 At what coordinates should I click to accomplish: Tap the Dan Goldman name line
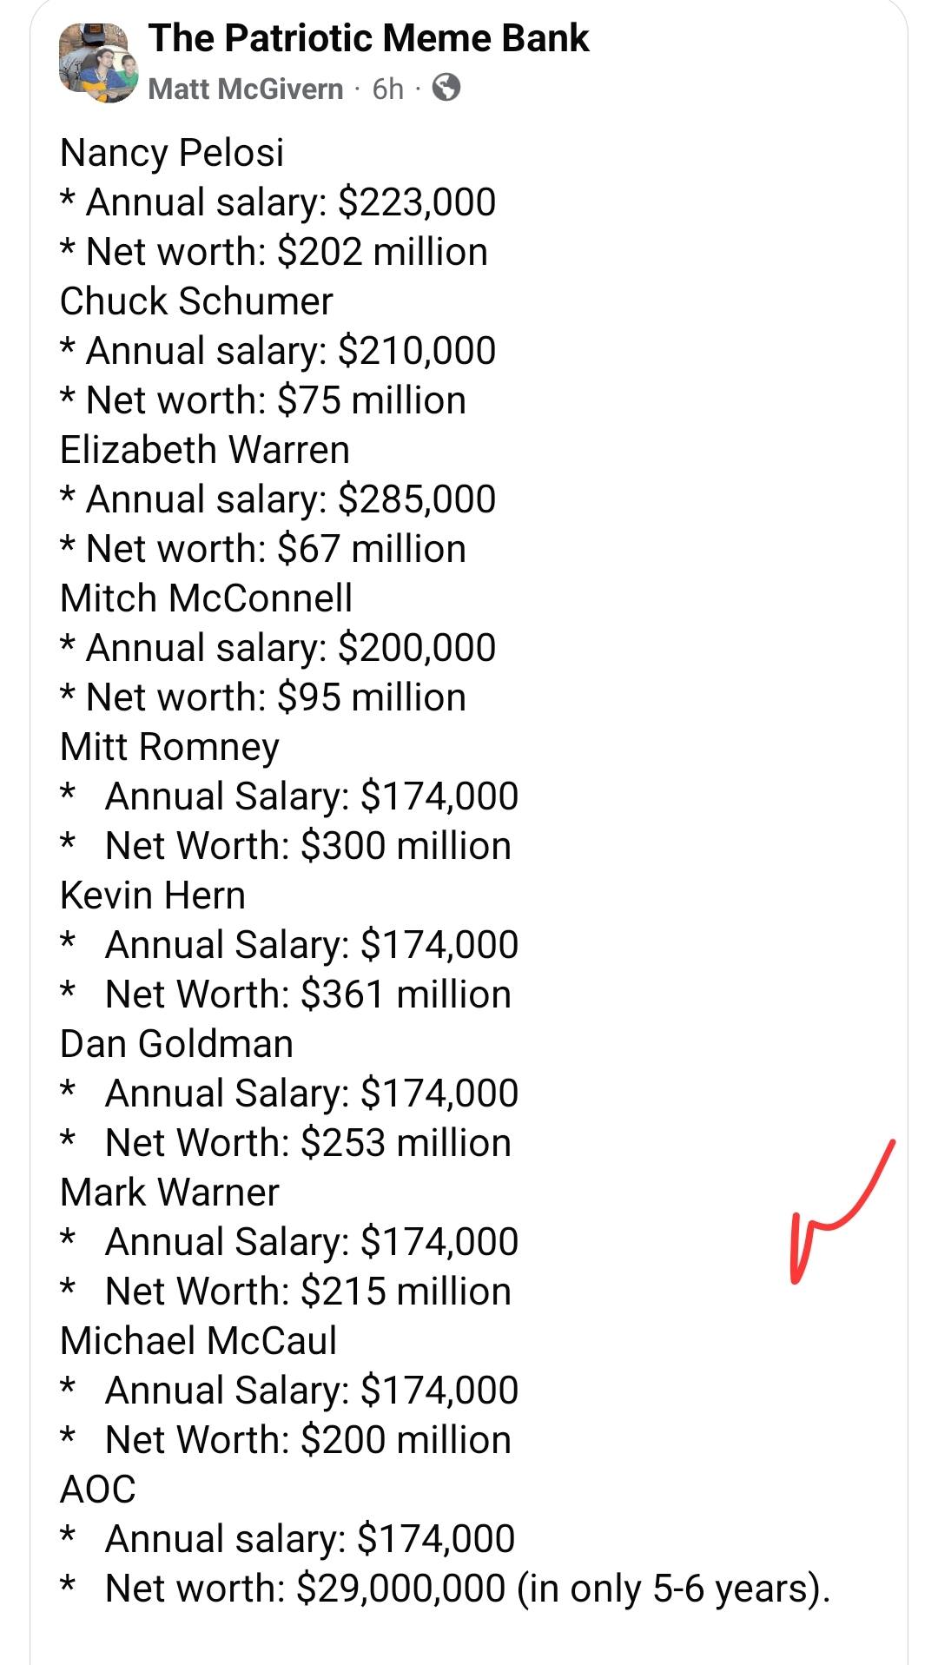[177, 1044]
